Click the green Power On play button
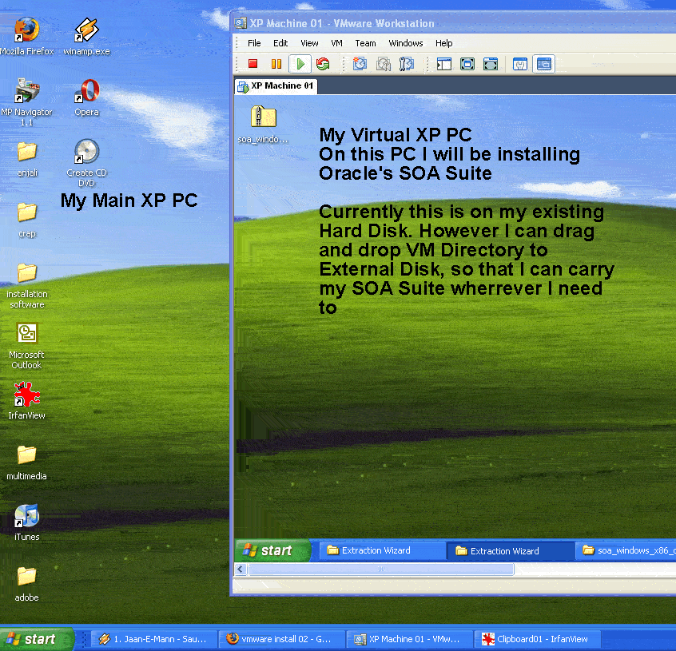Image resolution: width=676 pixels, height=651 pixels. [300, 64]
